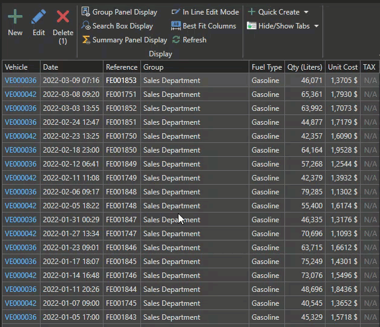
Task: Click the Unit Cost column header
Action: (x=342, y=67)
